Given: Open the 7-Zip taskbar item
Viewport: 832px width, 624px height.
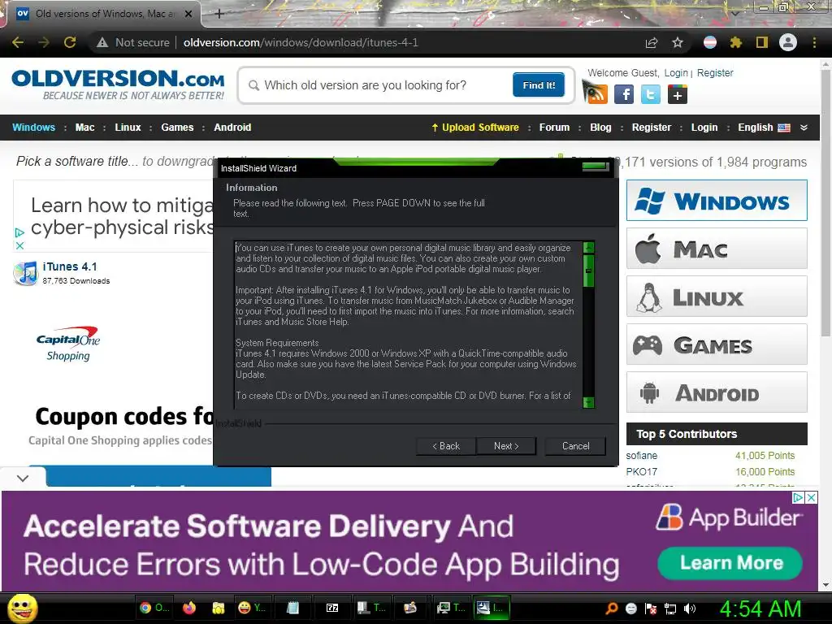Looking at the screenshot, I should click(x=332, y=608).
